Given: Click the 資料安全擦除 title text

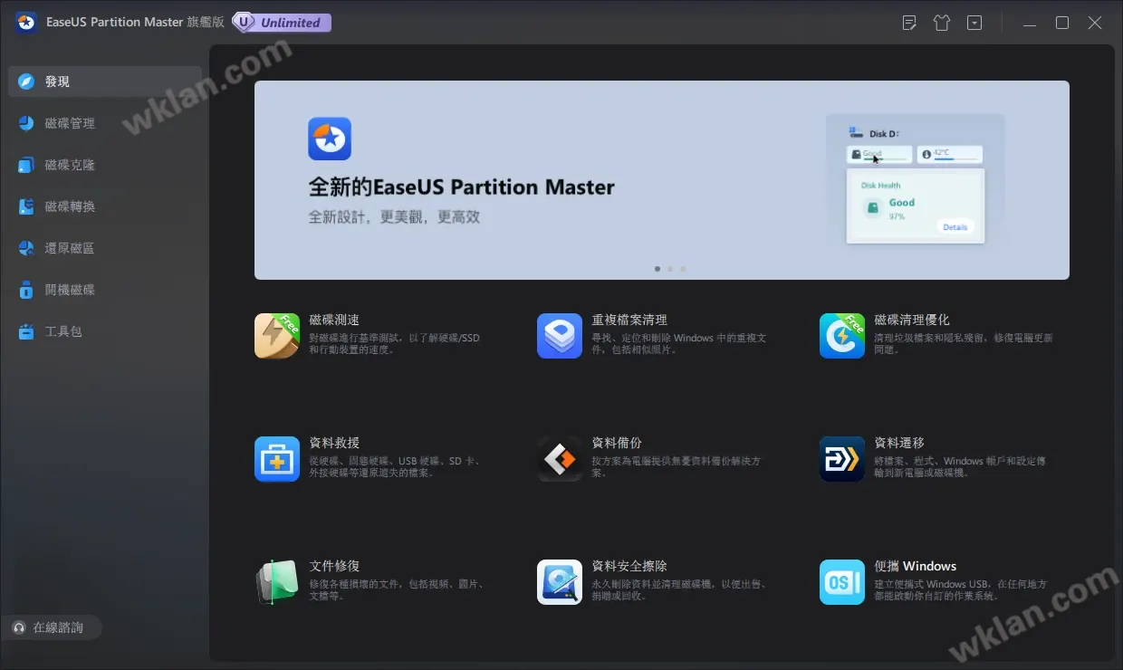Looking at the screenshot, I should (629, 566).
